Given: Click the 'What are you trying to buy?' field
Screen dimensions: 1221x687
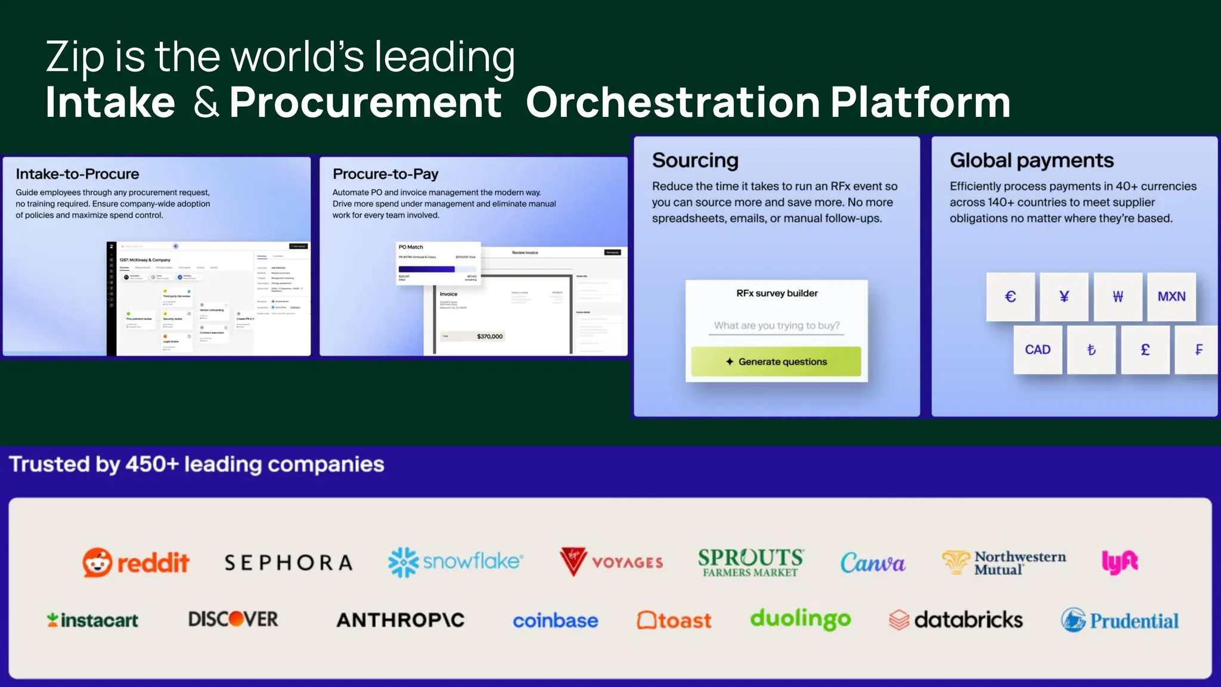Looking at the screenshot, I should pyautogui.click(x=776, y=326).
